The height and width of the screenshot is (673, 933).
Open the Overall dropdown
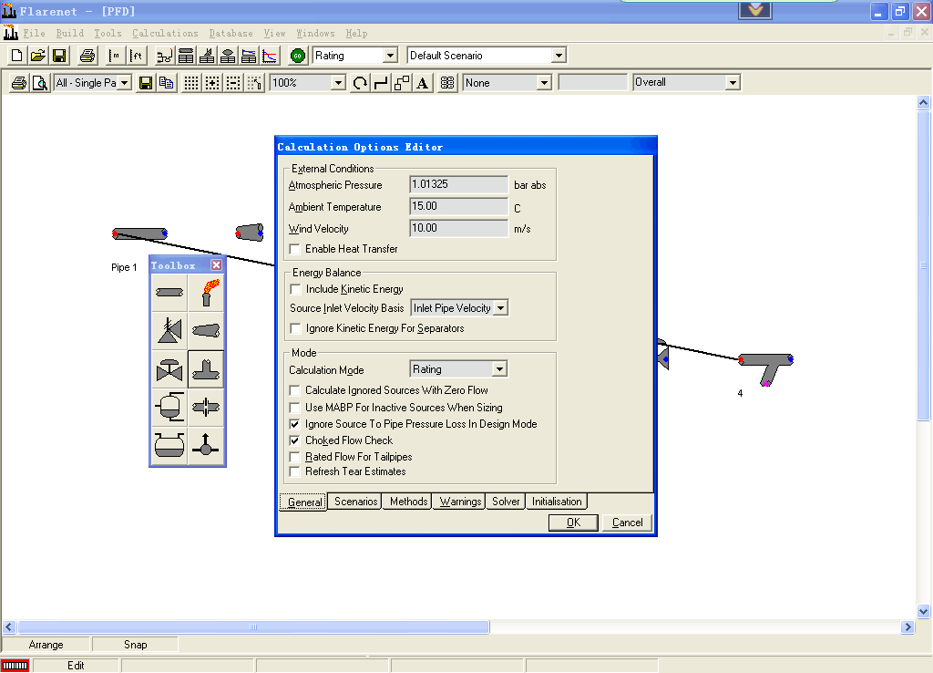pos(733,83)
